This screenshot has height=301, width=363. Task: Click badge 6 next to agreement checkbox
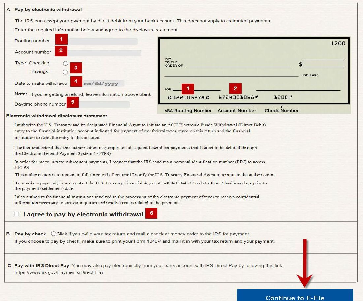tap(152, 214)
